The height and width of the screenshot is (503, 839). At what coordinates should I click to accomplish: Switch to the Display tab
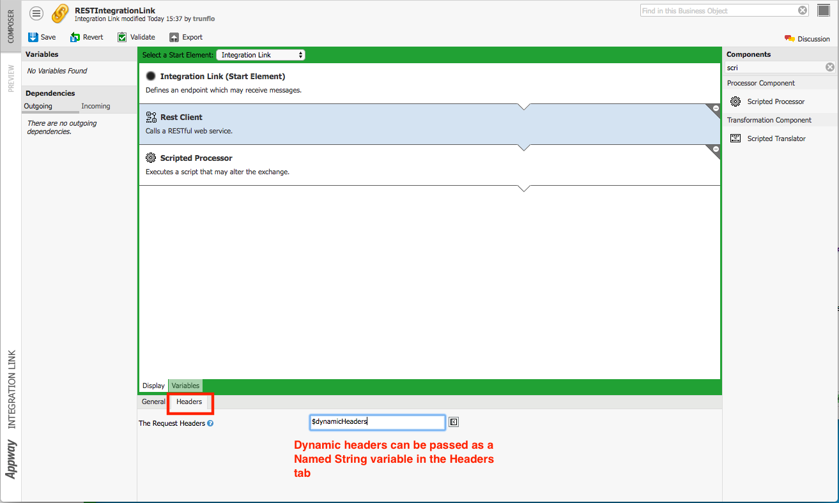153,386
